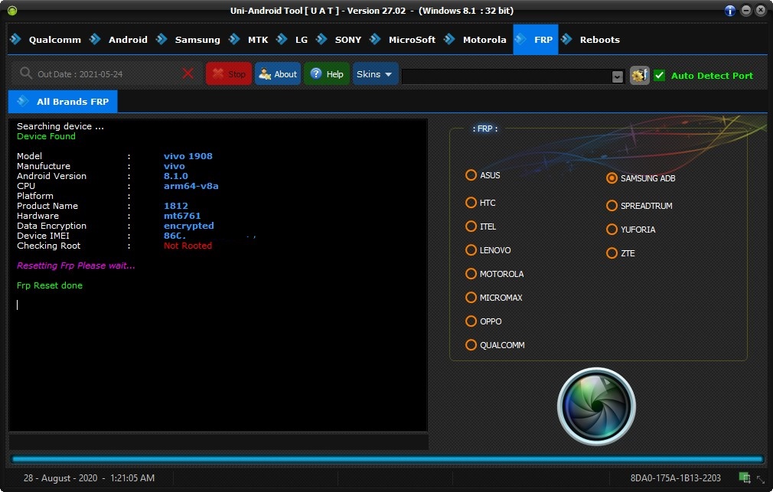Select the SPREADTRUM FRP option

639,206
